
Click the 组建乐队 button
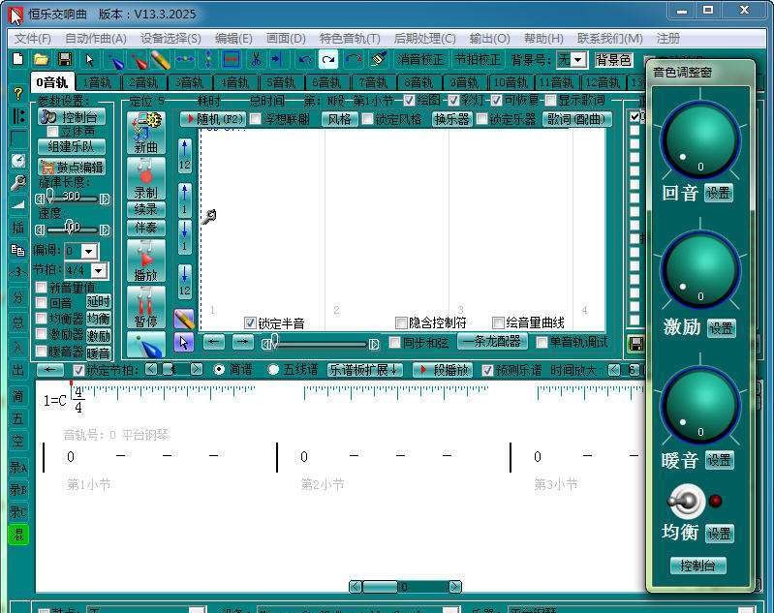click(x=71, y=147)
